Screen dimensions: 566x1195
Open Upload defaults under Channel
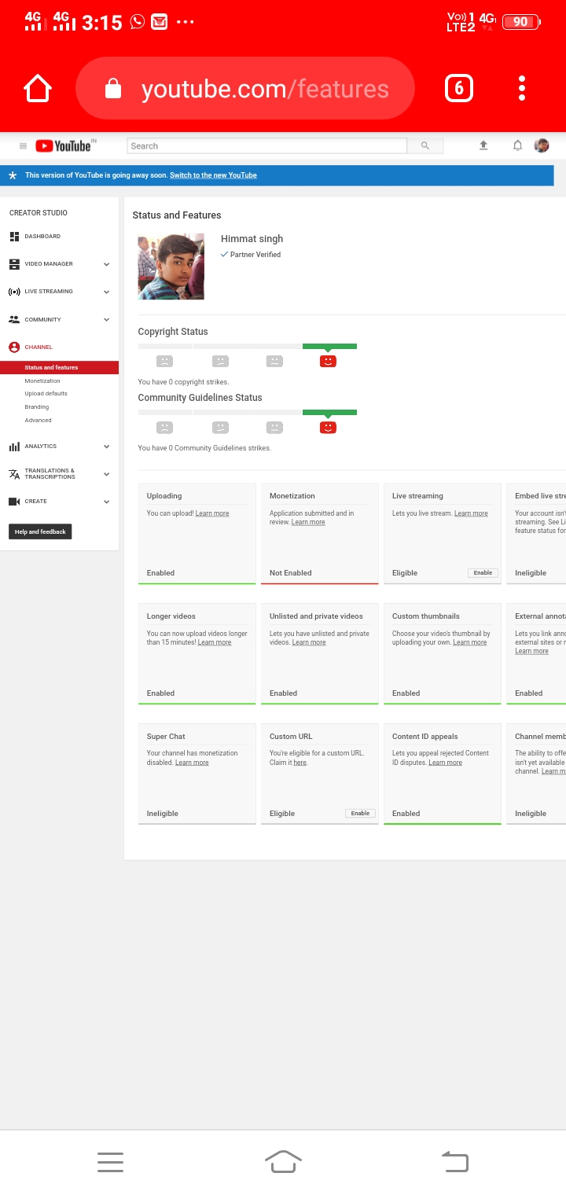tap(46, 393)
